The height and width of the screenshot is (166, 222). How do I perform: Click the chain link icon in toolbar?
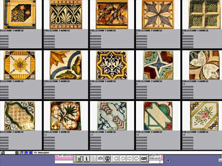click(144, 158)
